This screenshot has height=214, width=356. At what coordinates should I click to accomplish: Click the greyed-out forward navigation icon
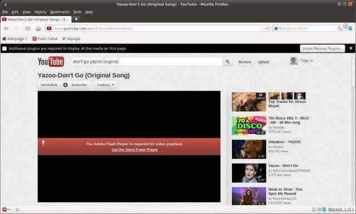(x=17, y=28)
